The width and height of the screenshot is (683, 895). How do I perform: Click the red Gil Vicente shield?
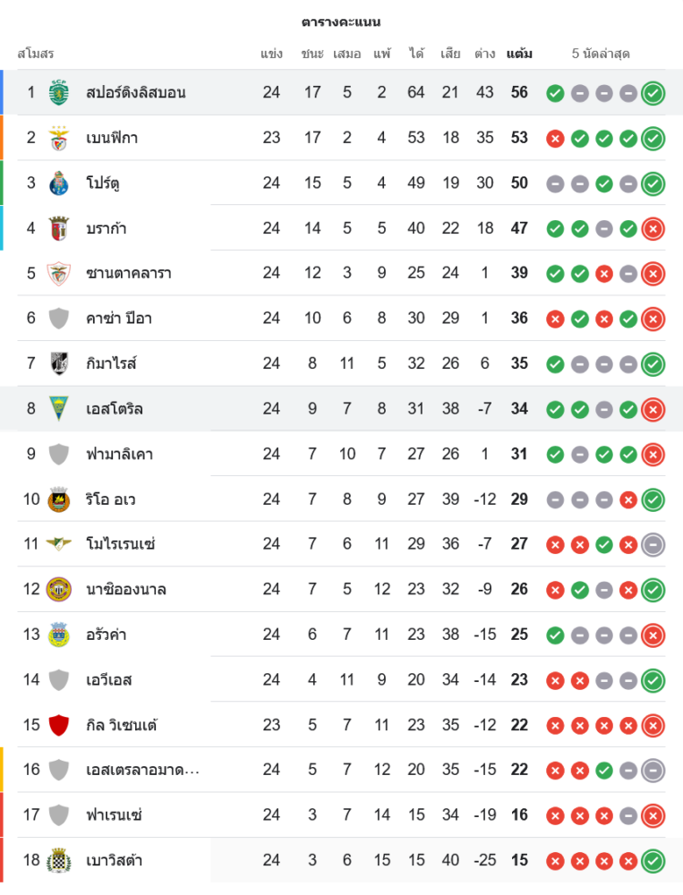[59, 725]
